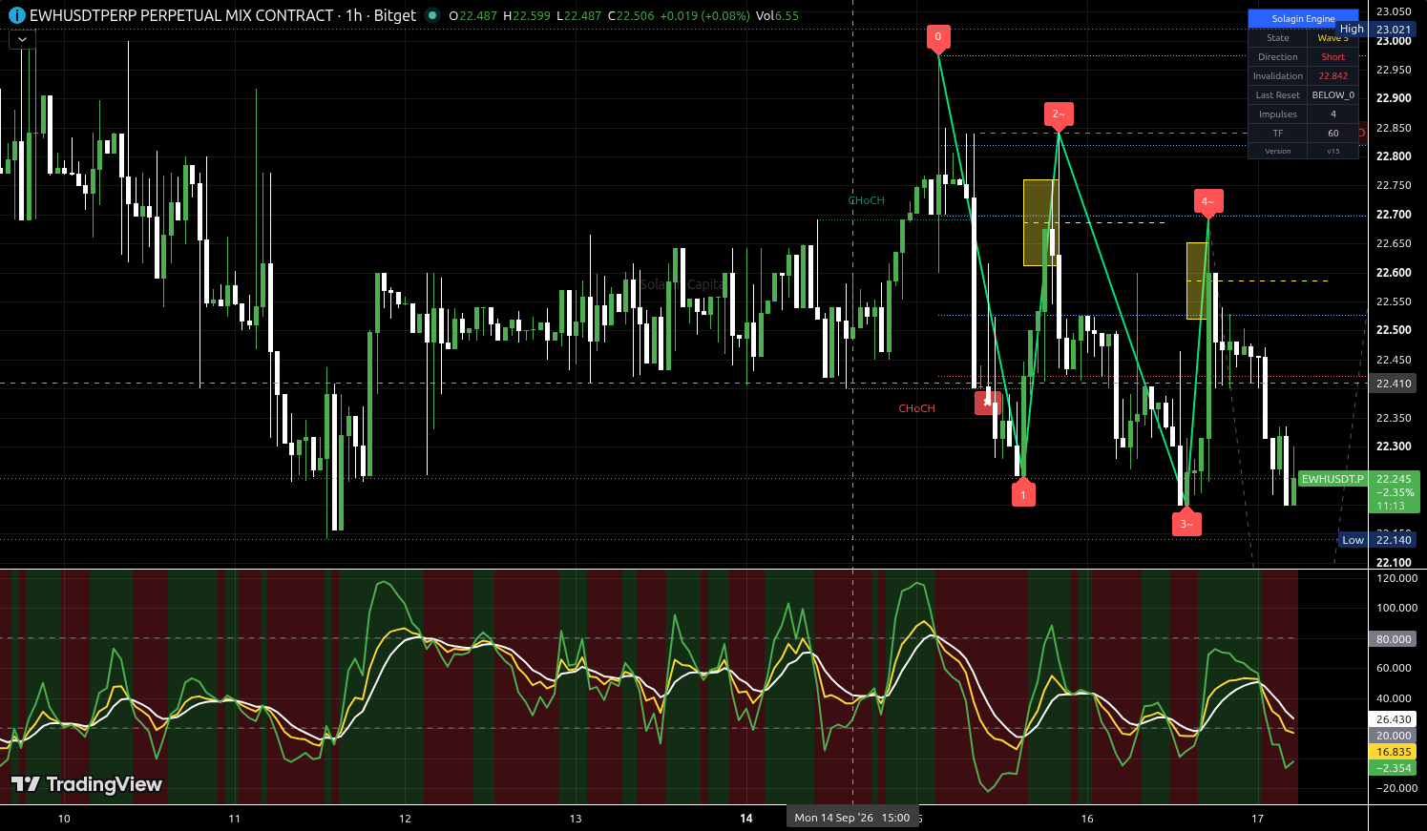Click the date label 17 on time axis

pyautogui.click(x=1257, y=819)
